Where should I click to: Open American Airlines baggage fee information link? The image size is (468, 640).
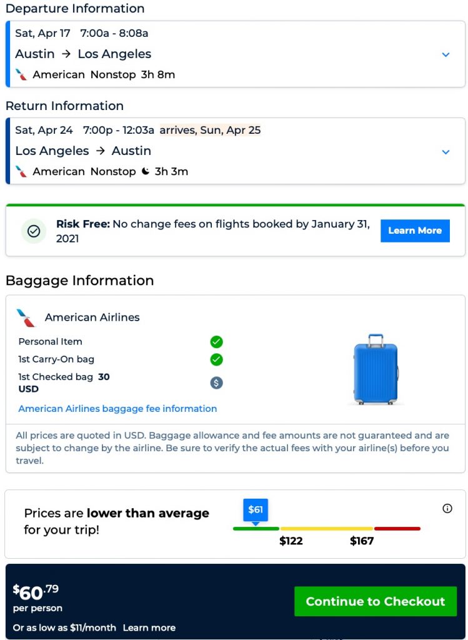pos(117,409)
